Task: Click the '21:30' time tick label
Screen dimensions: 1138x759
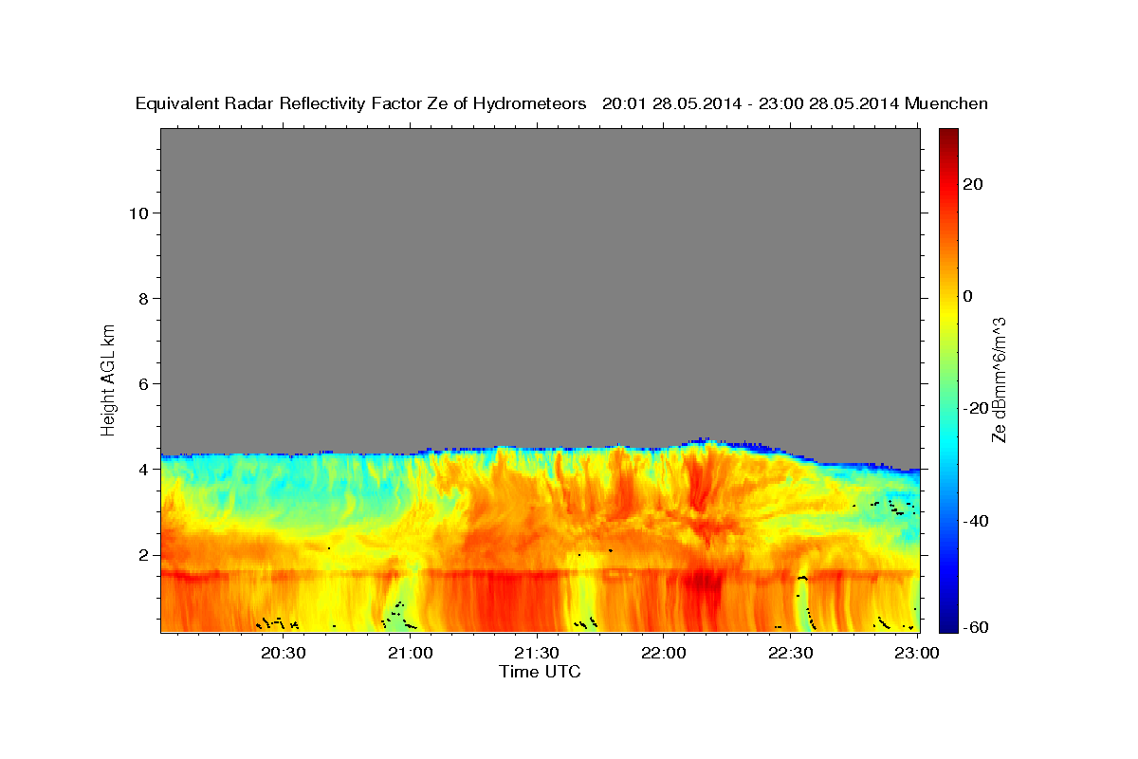Action: pos(538,654)
